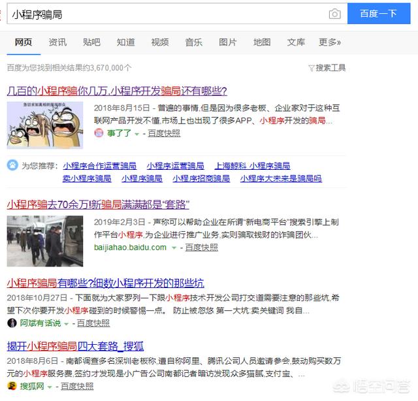This screenshot has width=418, height=401.
Task: Open the recommended link 小程序骗局
Action: click(x=142, y=178)
